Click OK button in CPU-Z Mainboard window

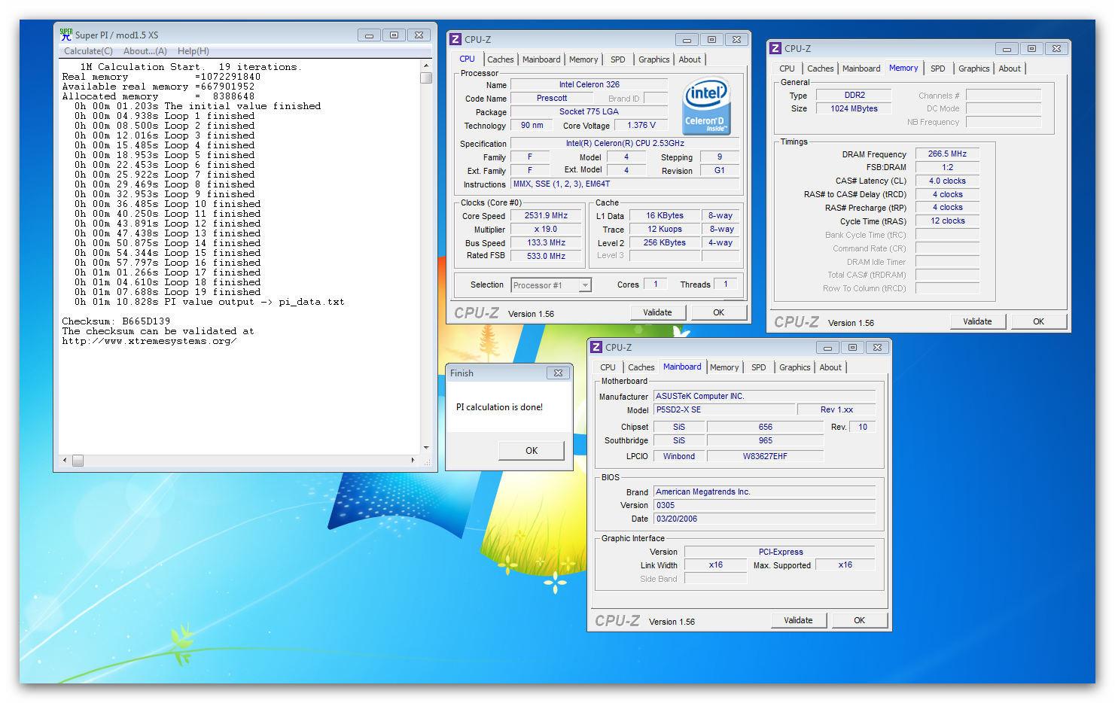[860, 620]
